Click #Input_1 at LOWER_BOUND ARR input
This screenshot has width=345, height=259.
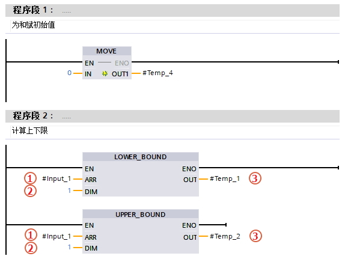[56, 178]
